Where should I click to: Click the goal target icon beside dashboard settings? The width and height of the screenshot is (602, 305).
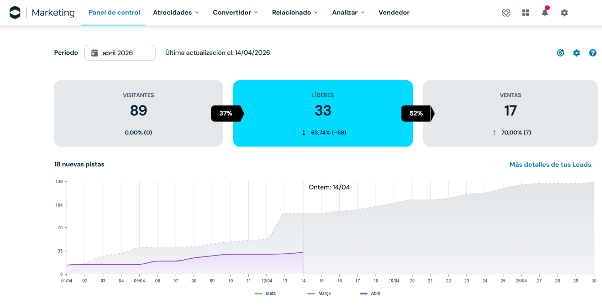pyautogui.click(x=560, y=53)
